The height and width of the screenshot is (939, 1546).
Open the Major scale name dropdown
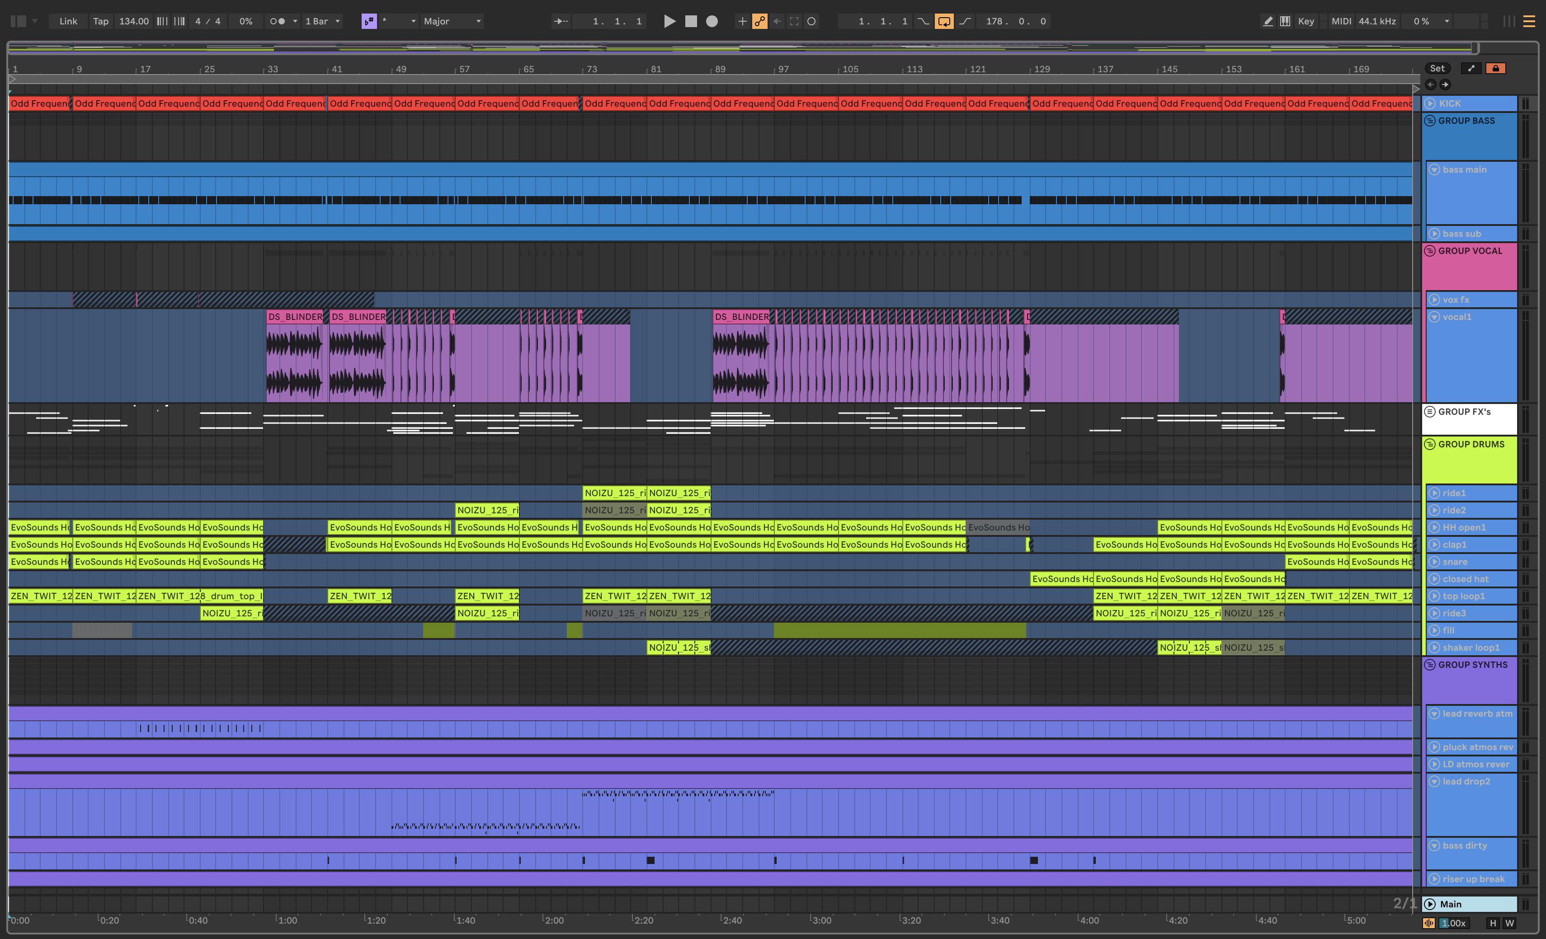click(x=452, y=21)
